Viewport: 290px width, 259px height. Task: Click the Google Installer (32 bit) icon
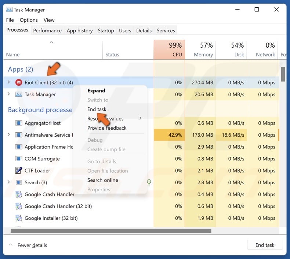[x=19, y=218]
